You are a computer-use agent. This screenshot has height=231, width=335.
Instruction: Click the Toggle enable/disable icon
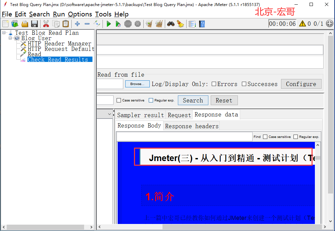[97, 23]
